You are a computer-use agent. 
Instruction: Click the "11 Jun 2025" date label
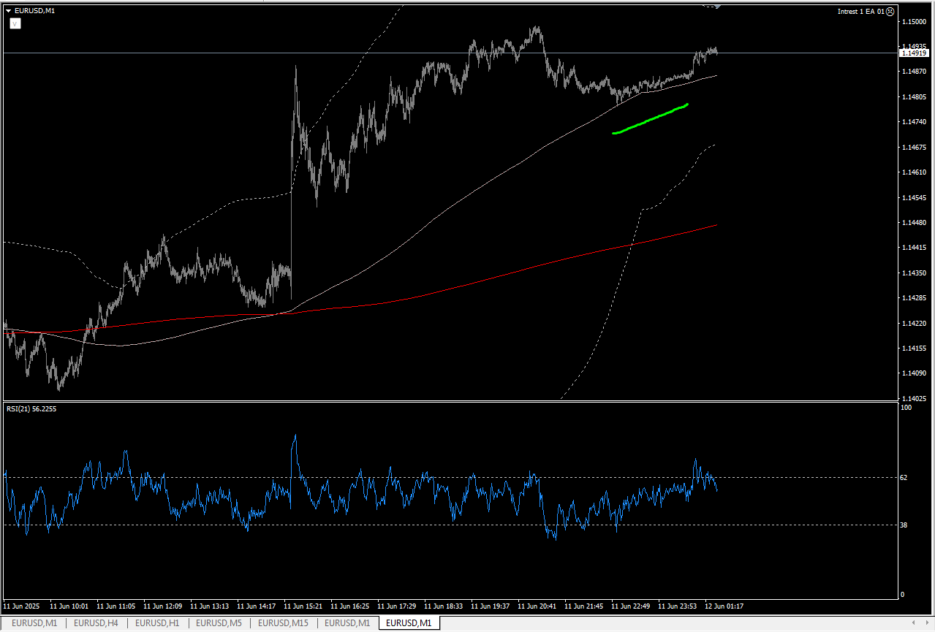[21, 606]
